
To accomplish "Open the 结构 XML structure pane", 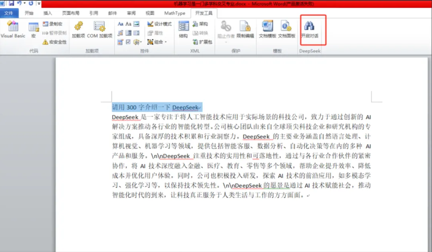I will tap(183, 30).
